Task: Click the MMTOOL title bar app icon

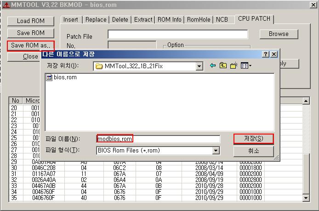Action: point(6,5)
